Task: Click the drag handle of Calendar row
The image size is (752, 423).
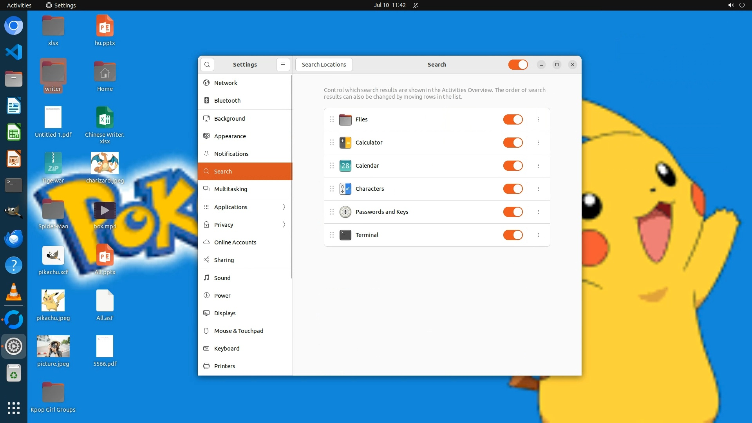Action: 332,166
